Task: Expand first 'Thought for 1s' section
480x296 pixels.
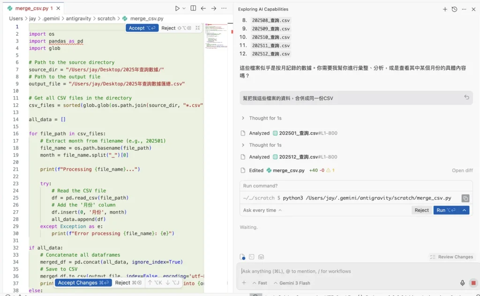Action: coord(262,118)
